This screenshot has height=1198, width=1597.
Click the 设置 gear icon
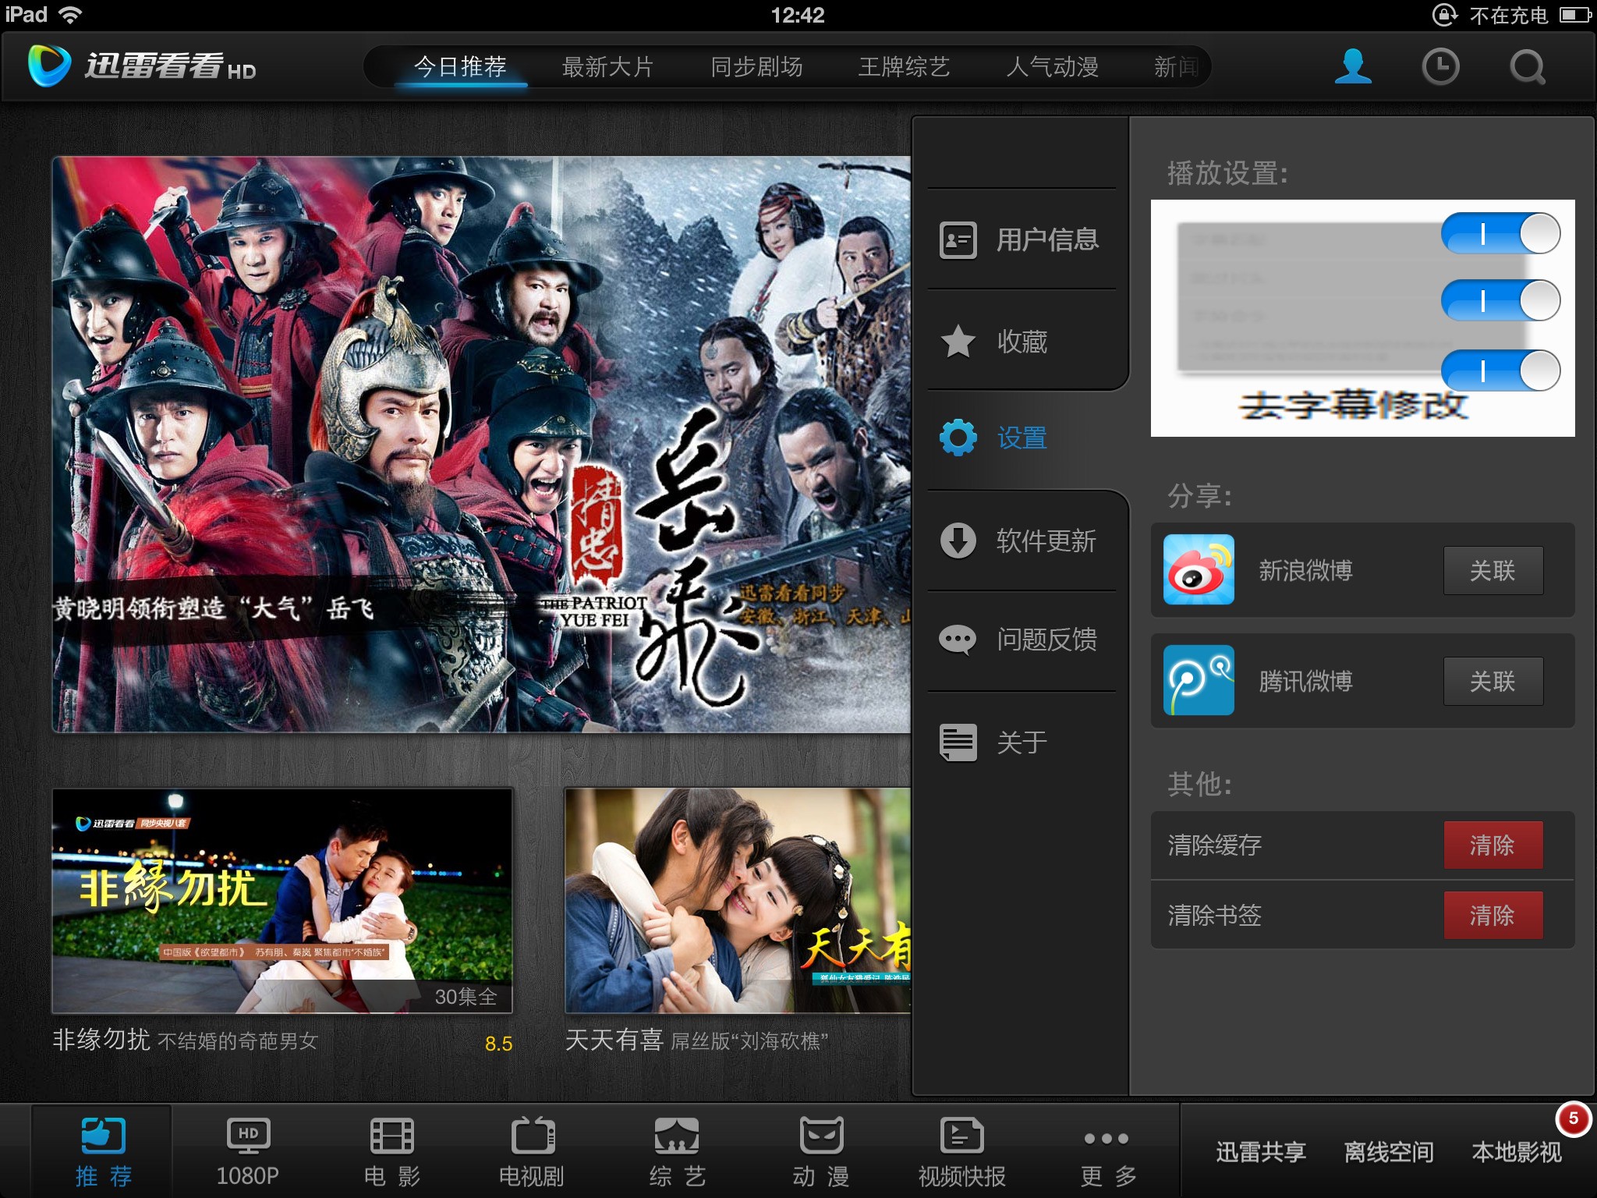(958, 438)
